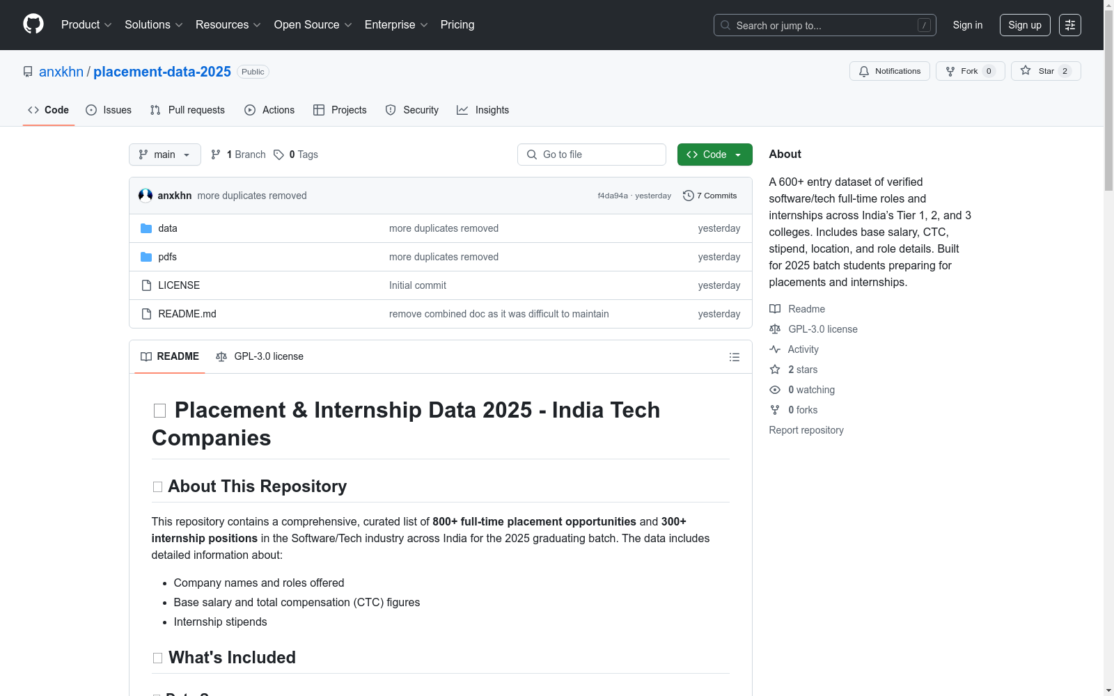The width and height of the screenshot is (1114, 696).
Task: View the 1 Branch link
Action: pos(239,155)
